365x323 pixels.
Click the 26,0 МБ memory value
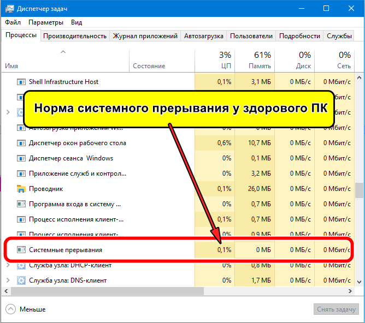tap(260, 189)
